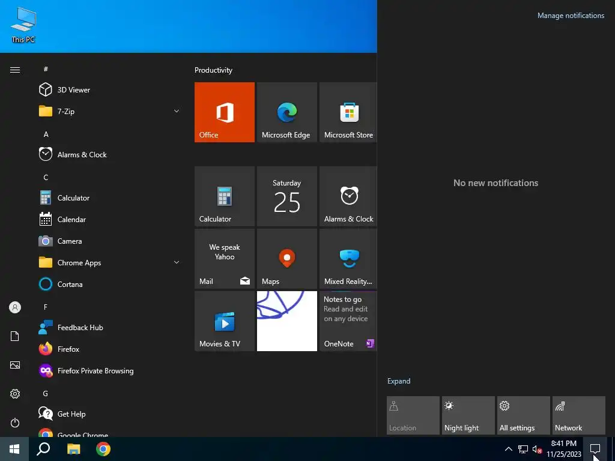This screenshot has height=461, width=615.
Task: Open taskbar Search magnifier
Action: pyautogui.click(x=43, y=449)
